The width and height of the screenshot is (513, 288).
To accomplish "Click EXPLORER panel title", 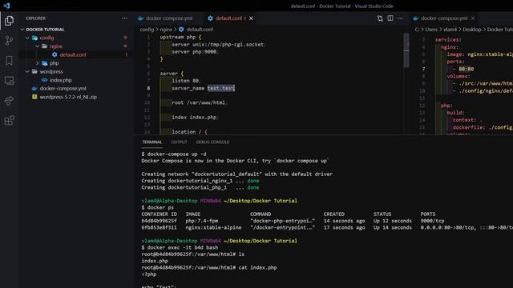I will click(35, 18).
